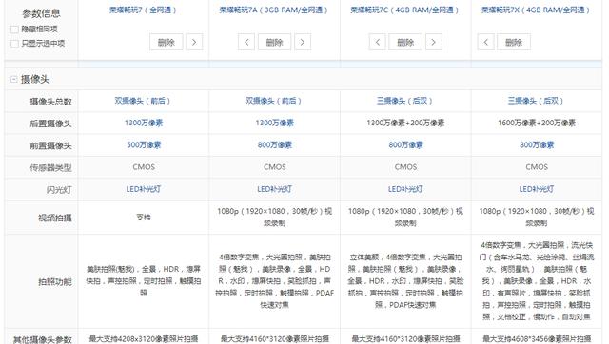
Task: Click 800万像素 front camera for 荣耀畅玩7X
Action: 537,145
